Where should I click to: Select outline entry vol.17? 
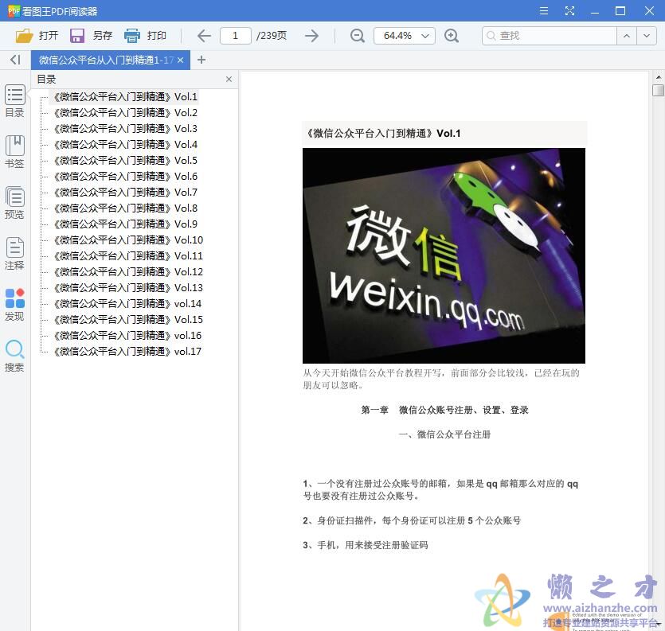click(x=127, y=352)
